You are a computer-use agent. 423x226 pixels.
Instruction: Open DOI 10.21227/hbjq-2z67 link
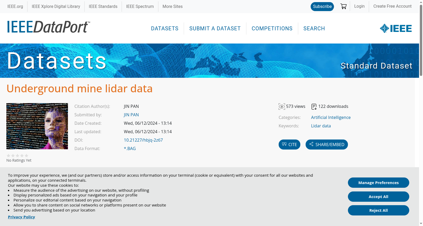[x=143, y=140]
